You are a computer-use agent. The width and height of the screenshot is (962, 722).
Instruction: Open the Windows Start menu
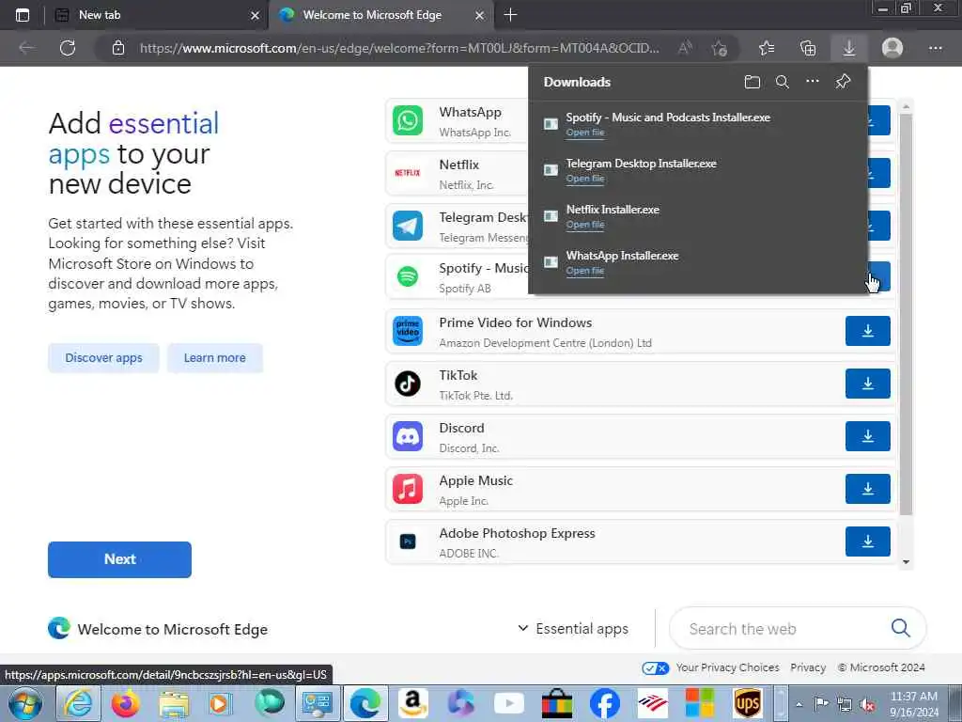[x=25, y=703]
